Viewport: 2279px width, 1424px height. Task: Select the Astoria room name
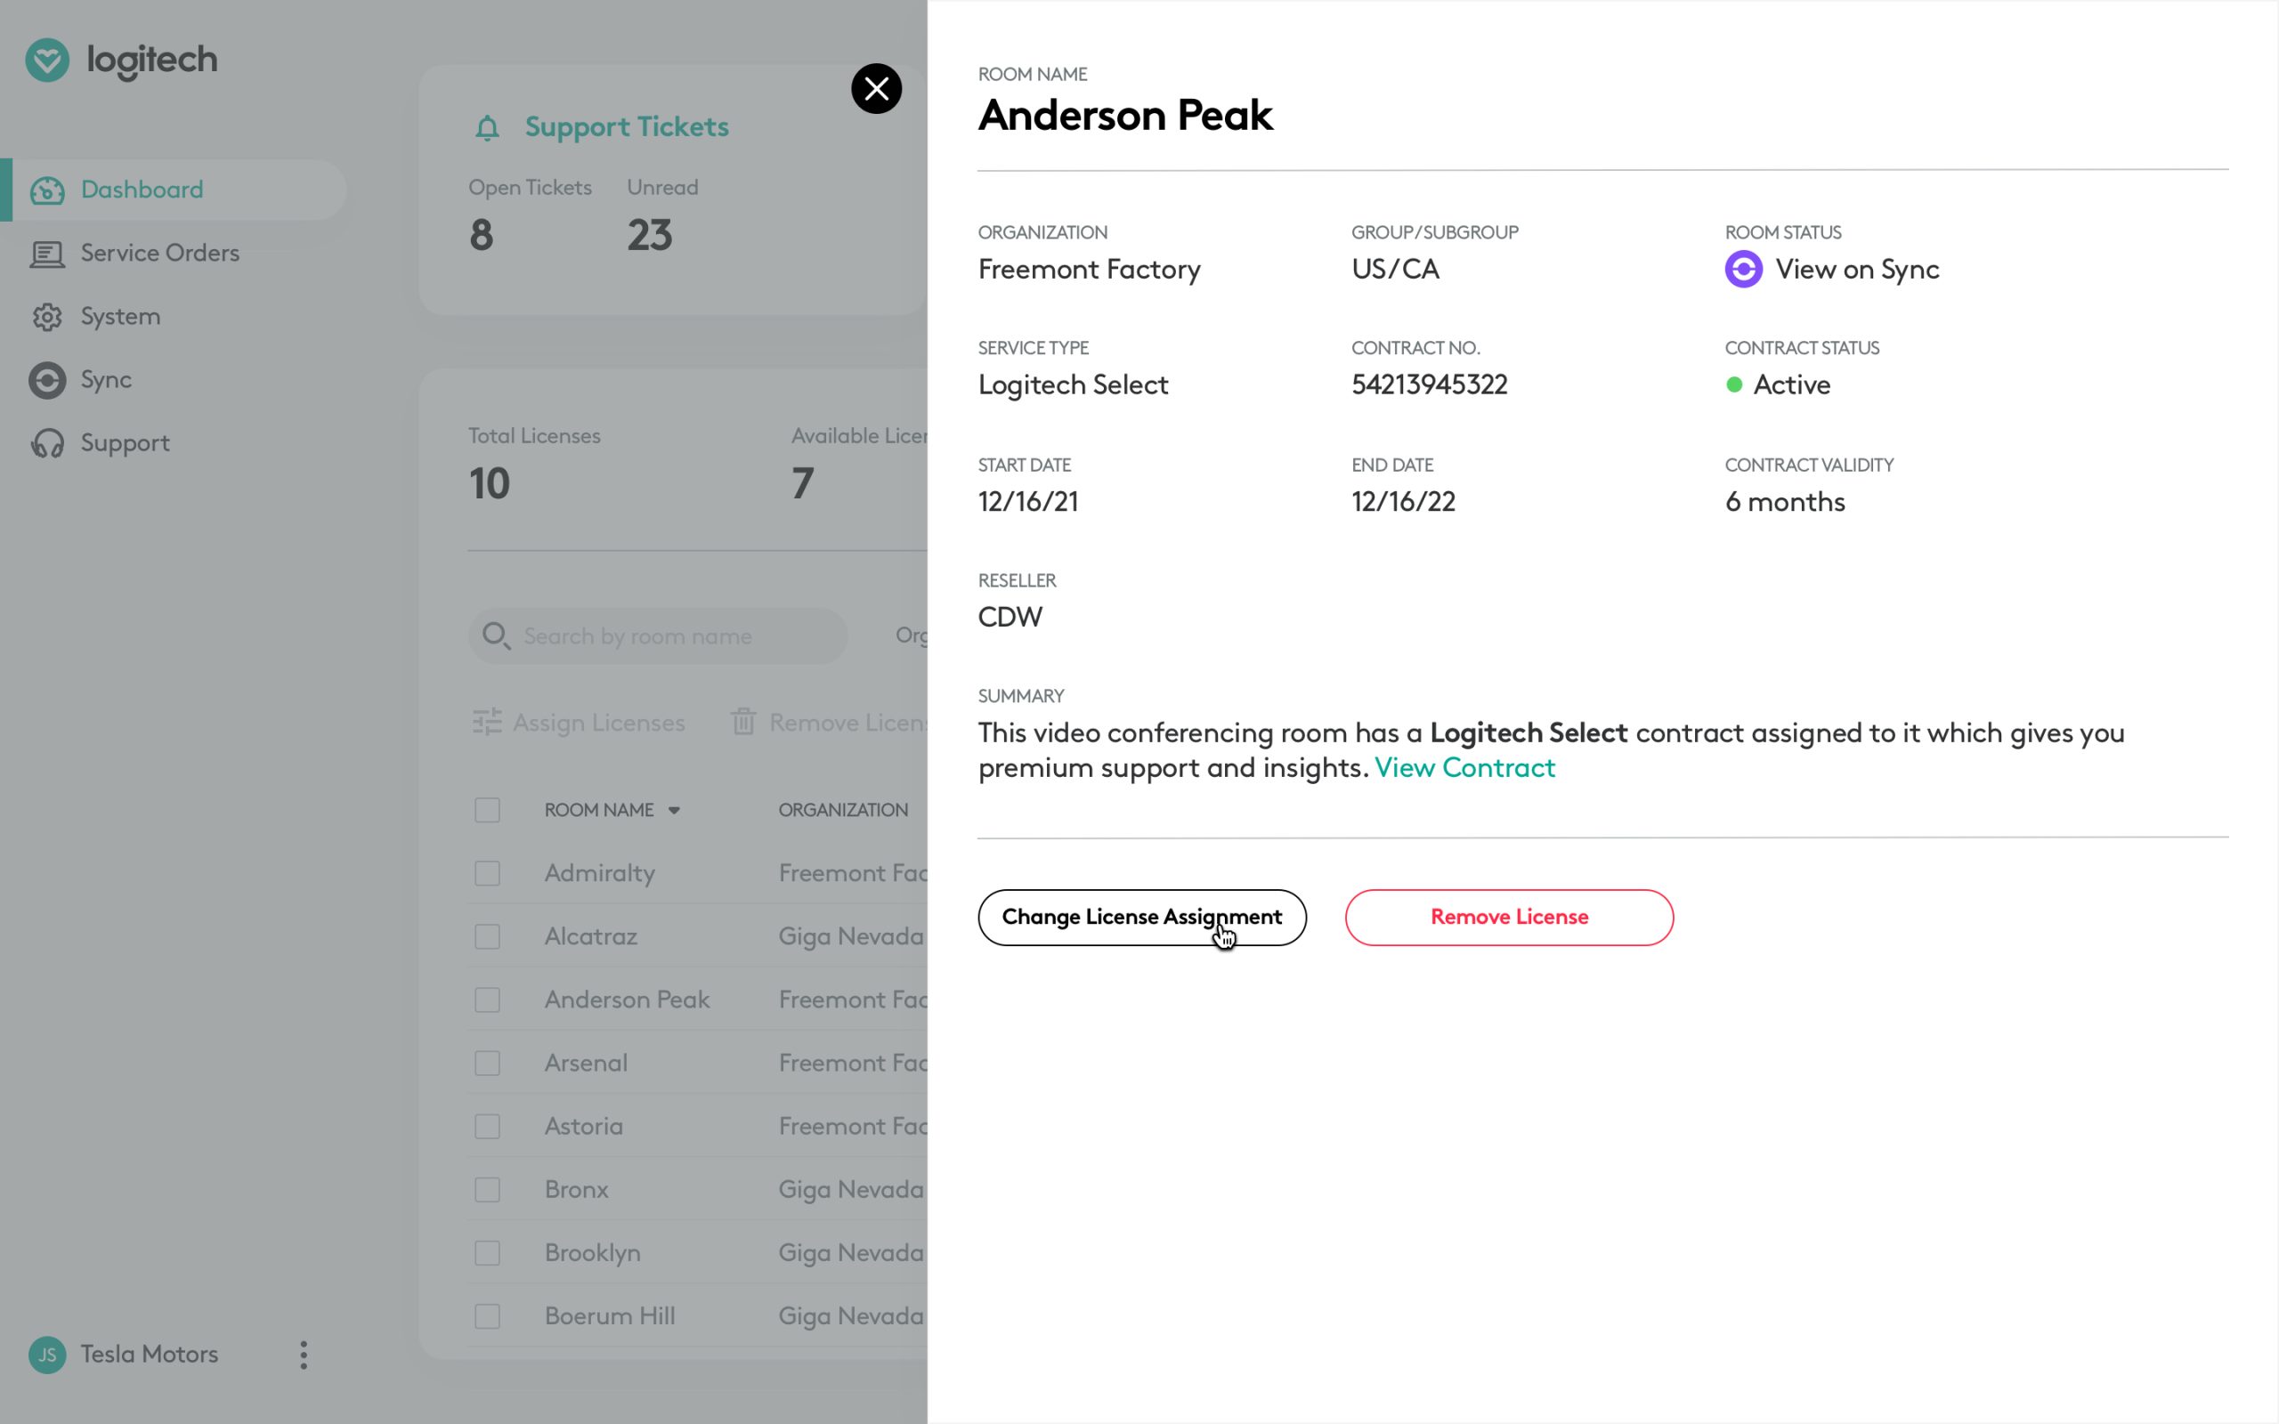(x=584, y=1127)
